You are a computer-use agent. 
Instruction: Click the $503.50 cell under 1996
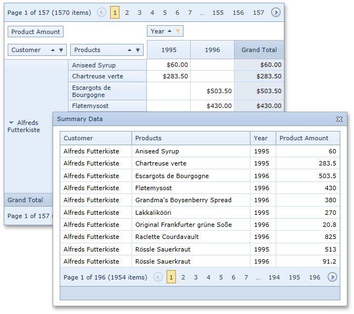(x=212, y=91)
